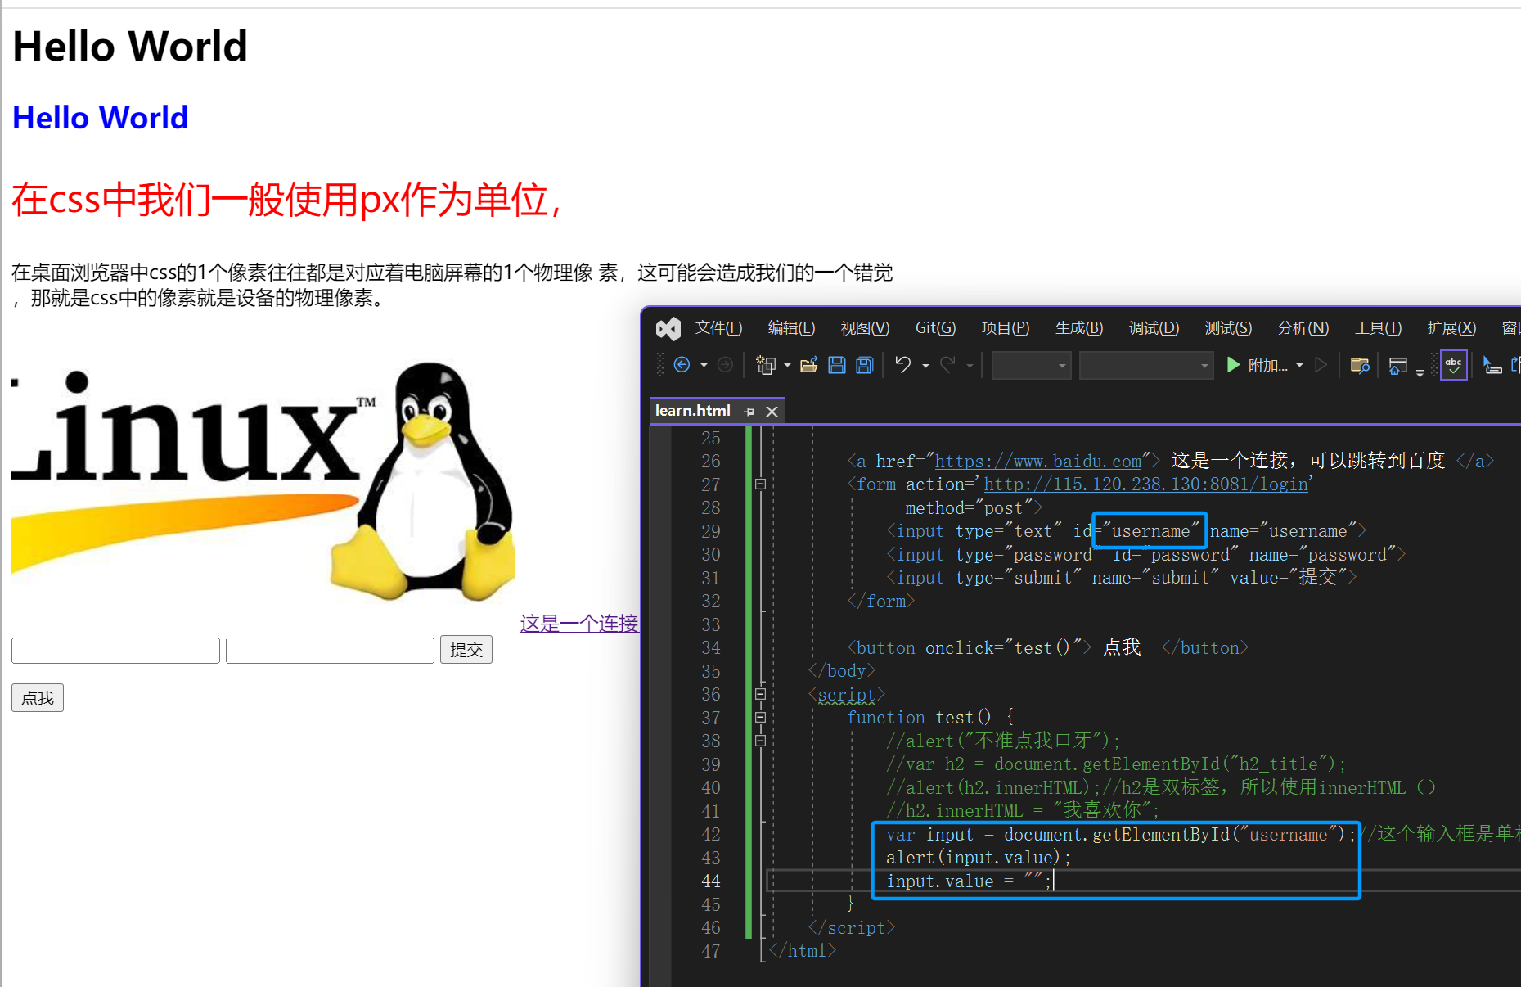1521x987 pixels.
Task: Click the find in files folder icon
Action: (x=1360, y=365)
